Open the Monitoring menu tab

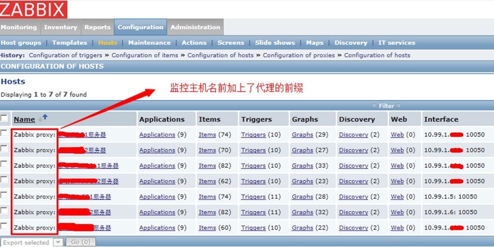19,27
